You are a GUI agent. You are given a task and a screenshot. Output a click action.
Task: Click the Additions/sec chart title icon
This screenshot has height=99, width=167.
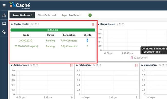[x=12, y=65]
